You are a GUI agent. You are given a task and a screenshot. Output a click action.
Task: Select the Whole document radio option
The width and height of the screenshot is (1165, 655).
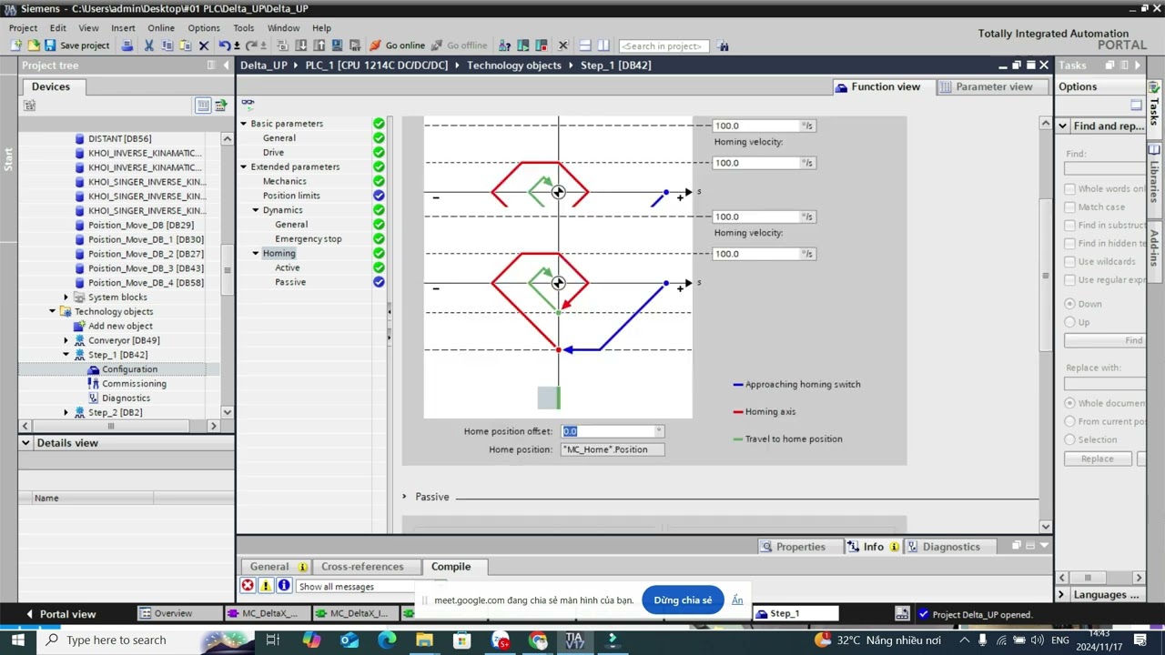coord(1070,403)
